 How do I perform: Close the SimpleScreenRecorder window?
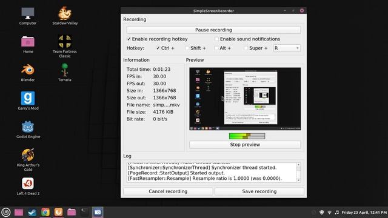point(302,11)
